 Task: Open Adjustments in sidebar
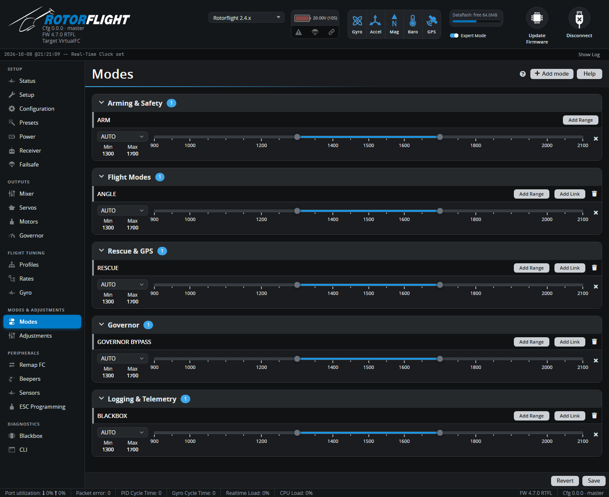pos(42,336)
